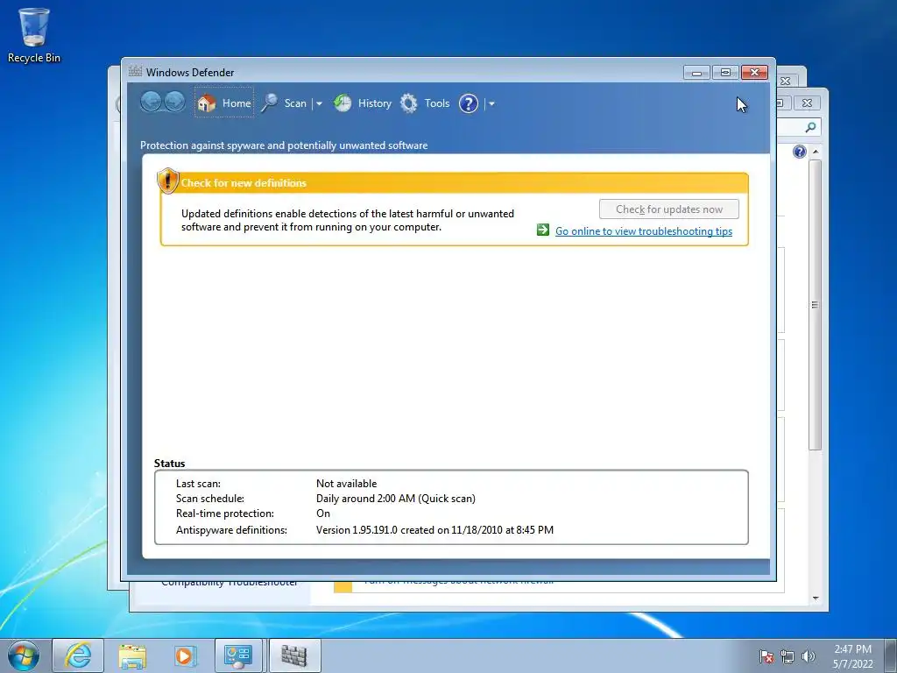Open History using the clock icon
Screen dimensions: 897x673
(x=343, y=103)
